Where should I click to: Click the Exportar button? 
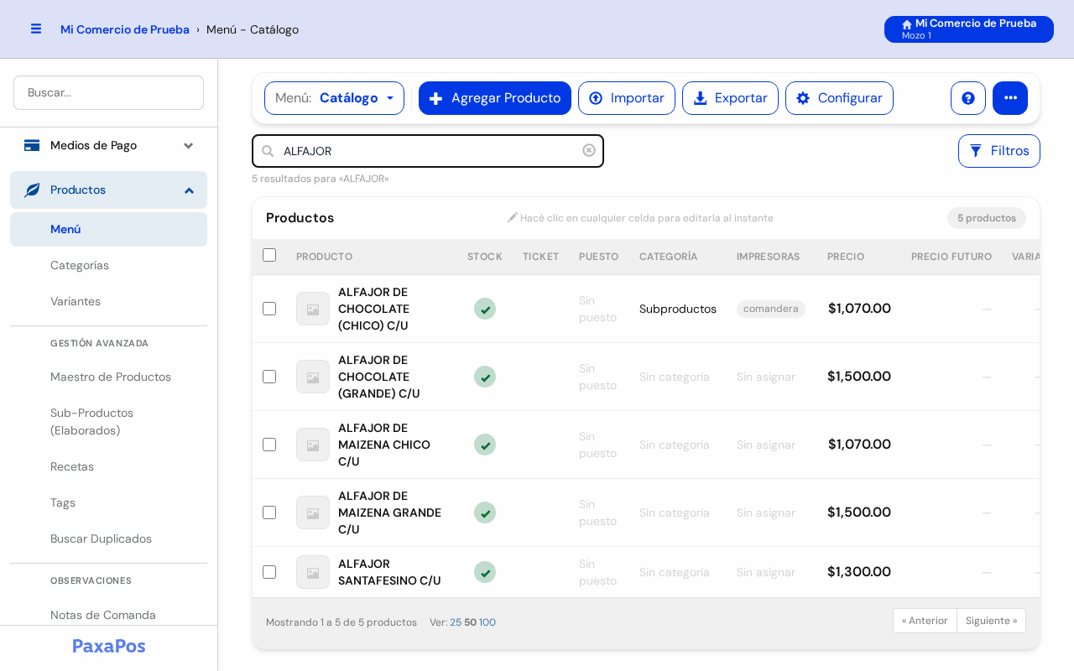tap(730, 98)
